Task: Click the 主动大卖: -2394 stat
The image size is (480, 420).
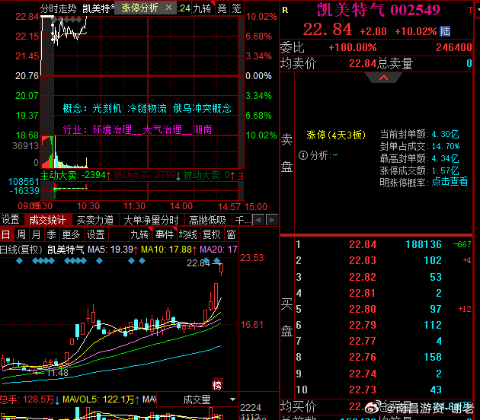Action: point(75,176)
